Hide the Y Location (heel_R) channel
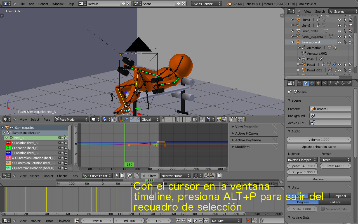Screen dimensions: 358x224 tap(8, 148)
